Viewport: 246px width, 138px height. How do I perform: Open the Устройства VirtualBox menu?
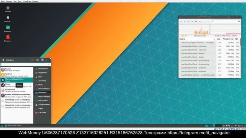27,1
